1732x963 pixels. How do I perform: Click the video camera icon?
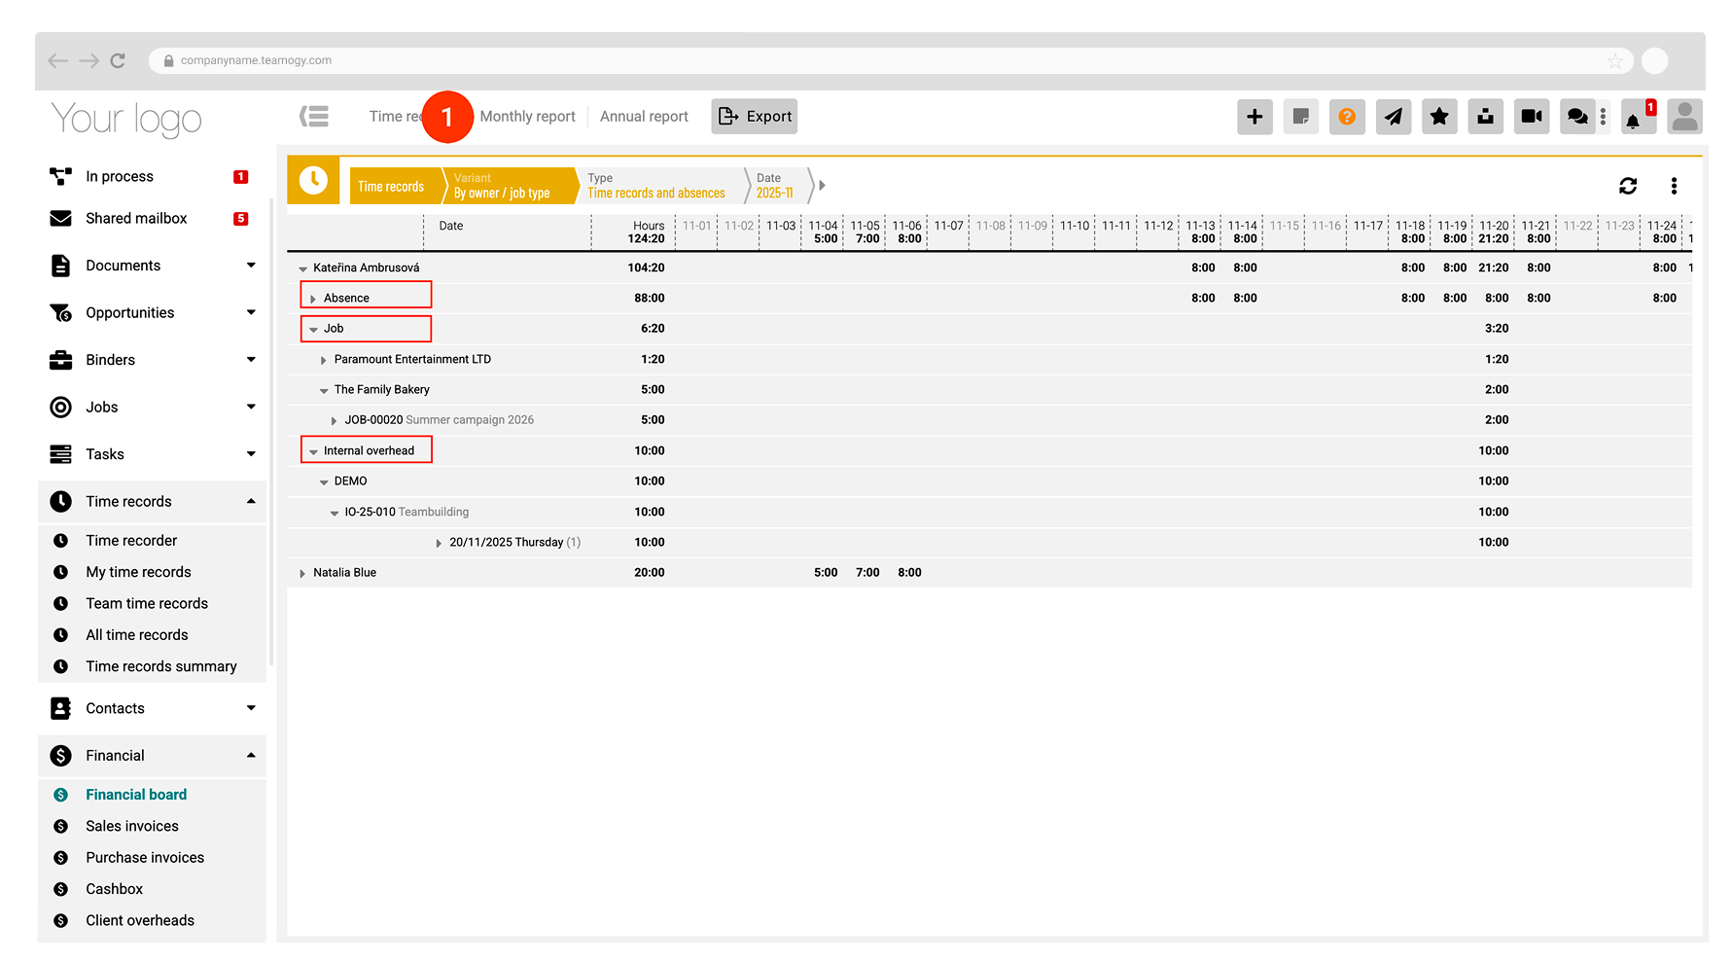[1532, 117]
